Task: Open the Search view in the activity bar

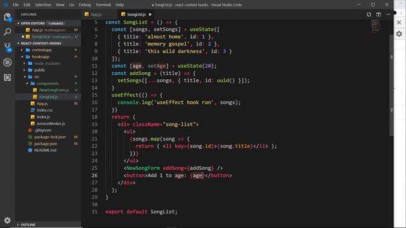Action: pos(7,32)
